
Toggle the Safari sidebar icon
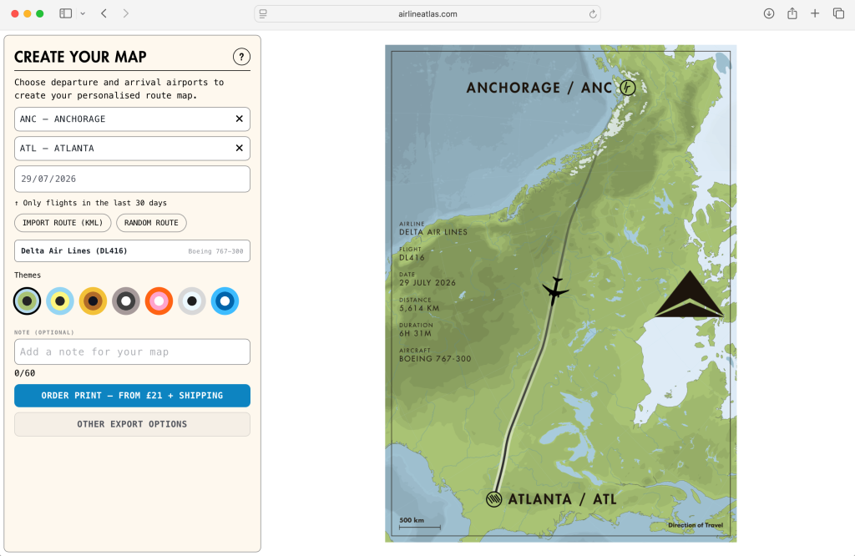(x=65, y=13)
